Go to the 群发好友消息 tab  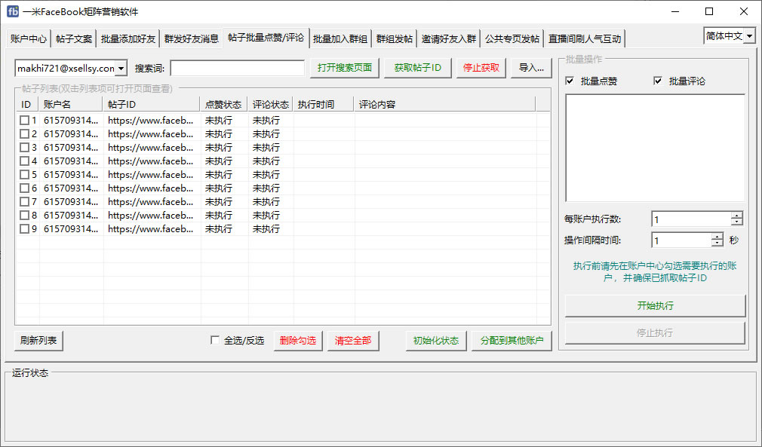click(x=191, y=39)
